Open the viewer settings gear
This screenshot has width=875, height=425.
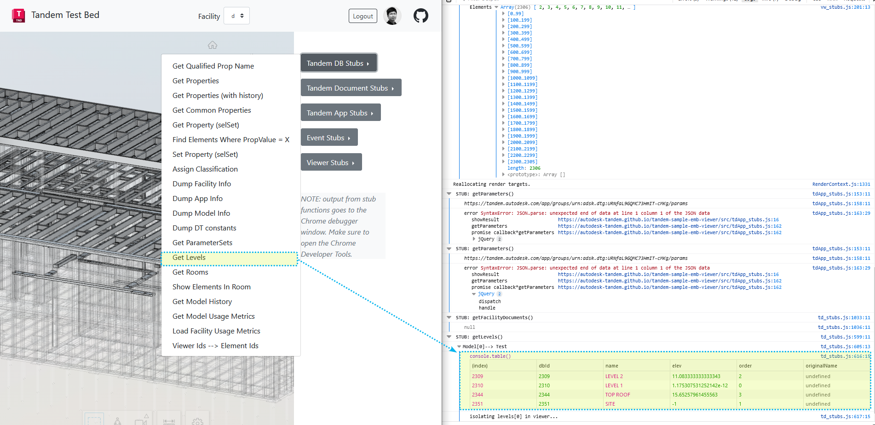coord(197,420)
